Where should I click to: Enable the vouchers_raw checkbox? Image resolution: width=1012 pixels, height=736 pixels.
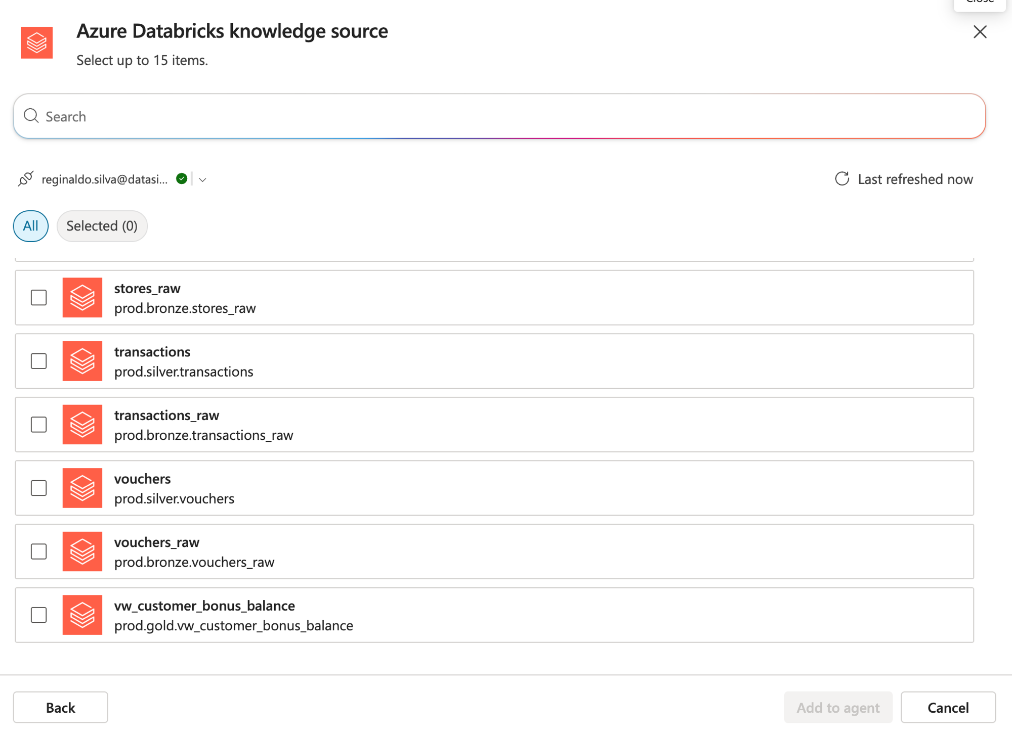point(39,551)
